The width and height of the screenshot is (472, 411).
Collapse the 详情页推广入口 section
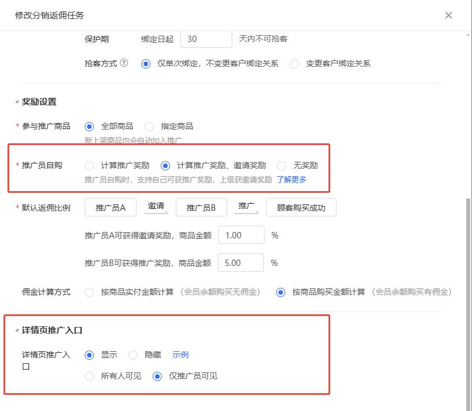click(16, 330)
